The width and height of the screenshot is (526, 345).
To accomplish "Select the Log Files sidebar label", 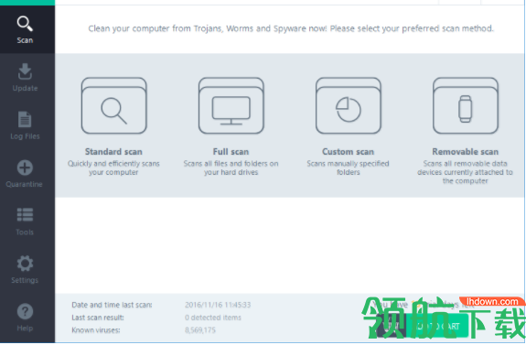I will (25, 136).
